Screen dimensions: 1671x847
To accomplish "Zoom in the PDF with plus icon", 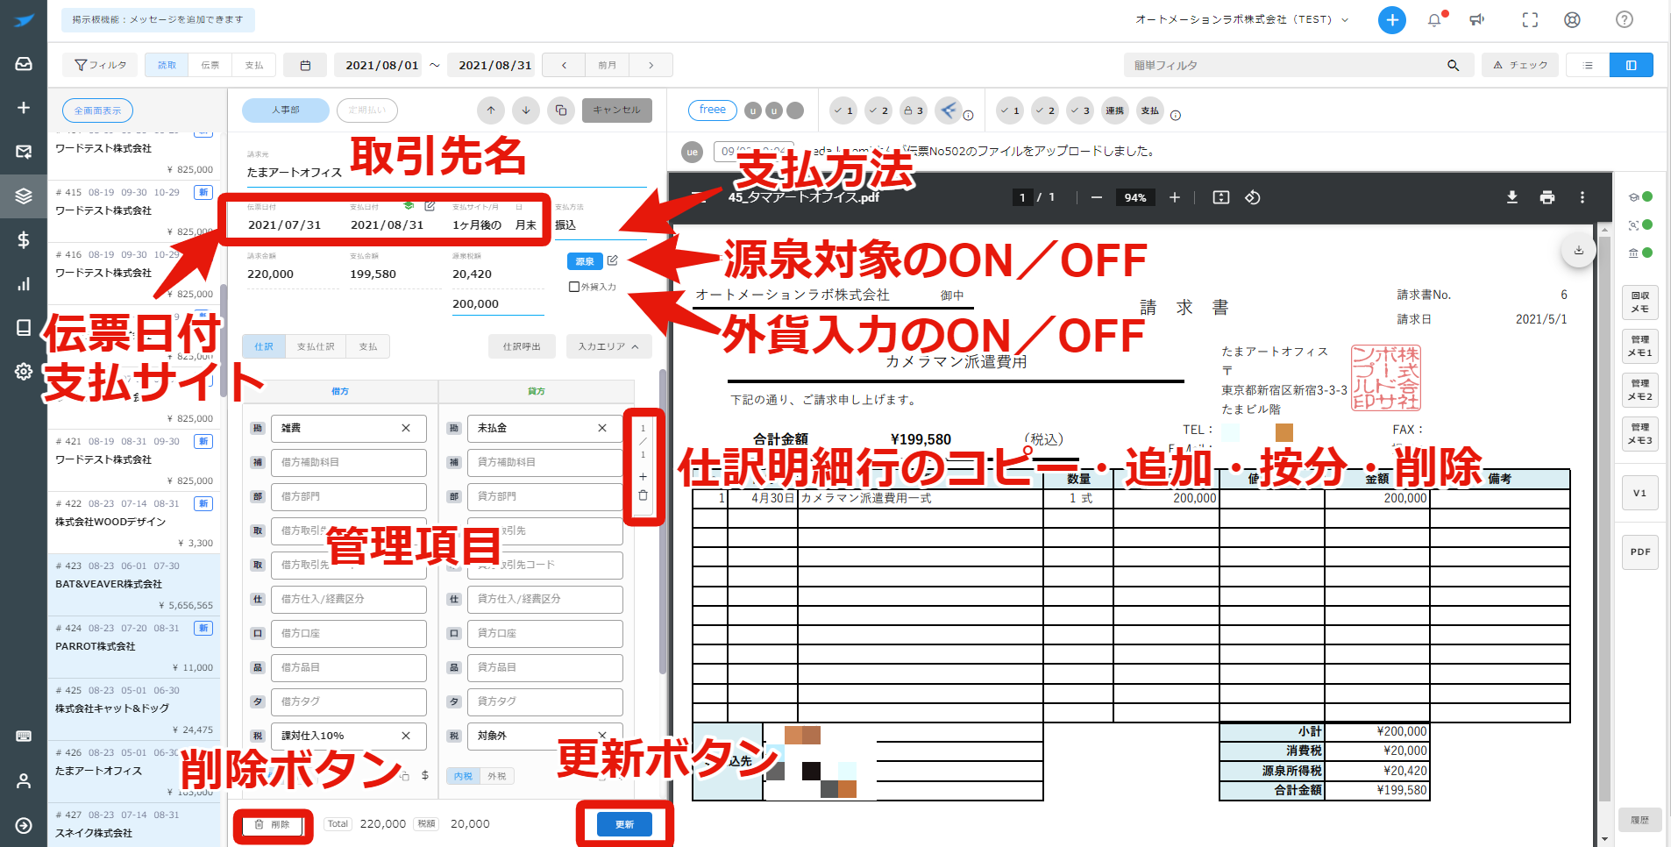I will pyautogui.click(x=1175, y=197).
